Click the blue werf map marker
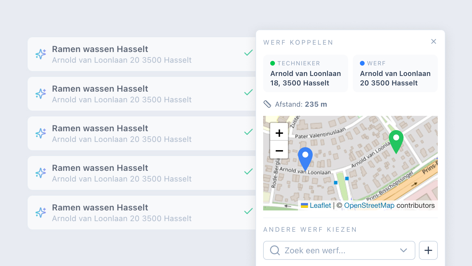The width and height of the screenshot is (472, 266). tap(305, 159)
